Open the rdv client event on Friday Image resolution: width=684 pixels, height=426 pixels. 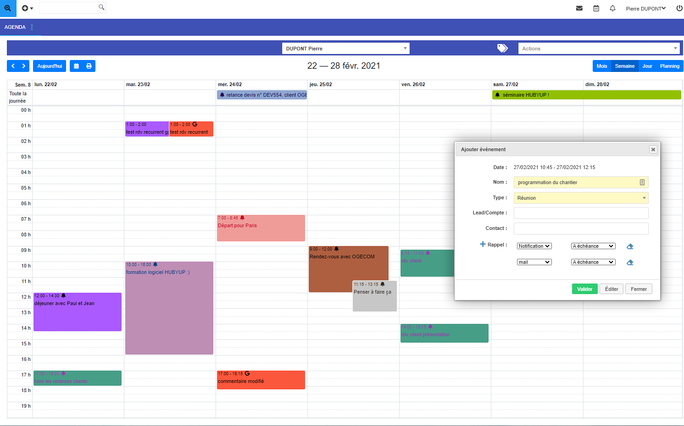(x=427, y=263)
